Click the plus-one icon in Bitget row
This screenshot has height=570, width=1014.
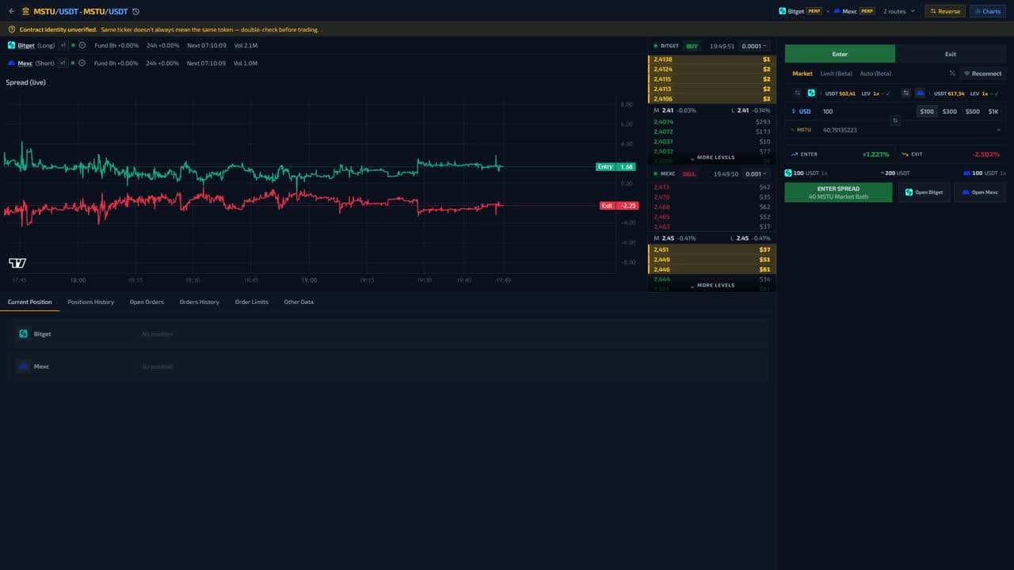[x=63, y=45]
